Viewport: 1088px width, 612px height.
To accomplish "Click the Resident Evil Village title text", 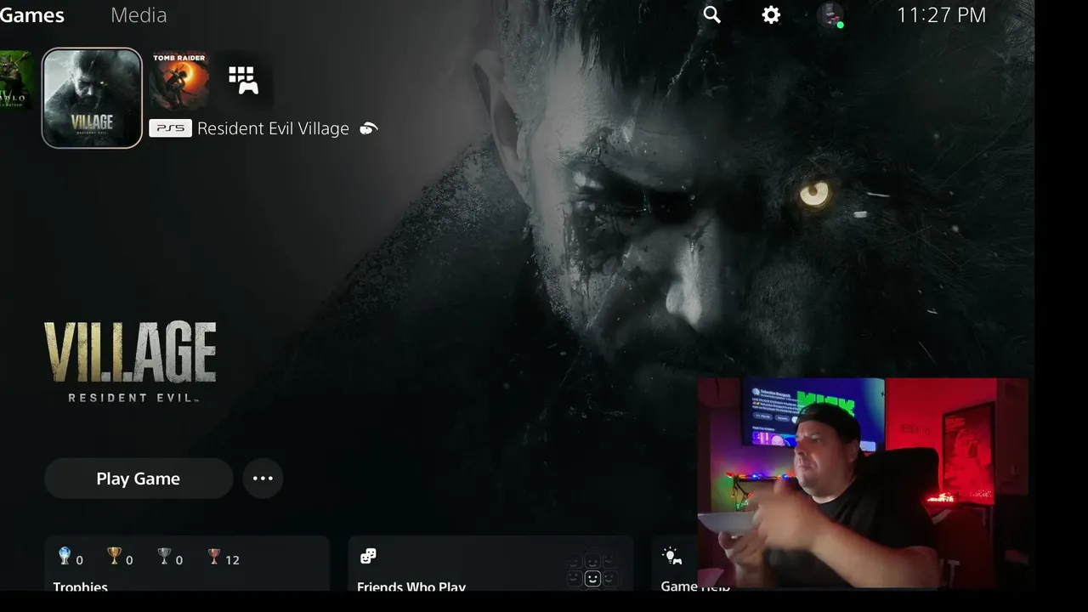I will [x=273, y=128].
